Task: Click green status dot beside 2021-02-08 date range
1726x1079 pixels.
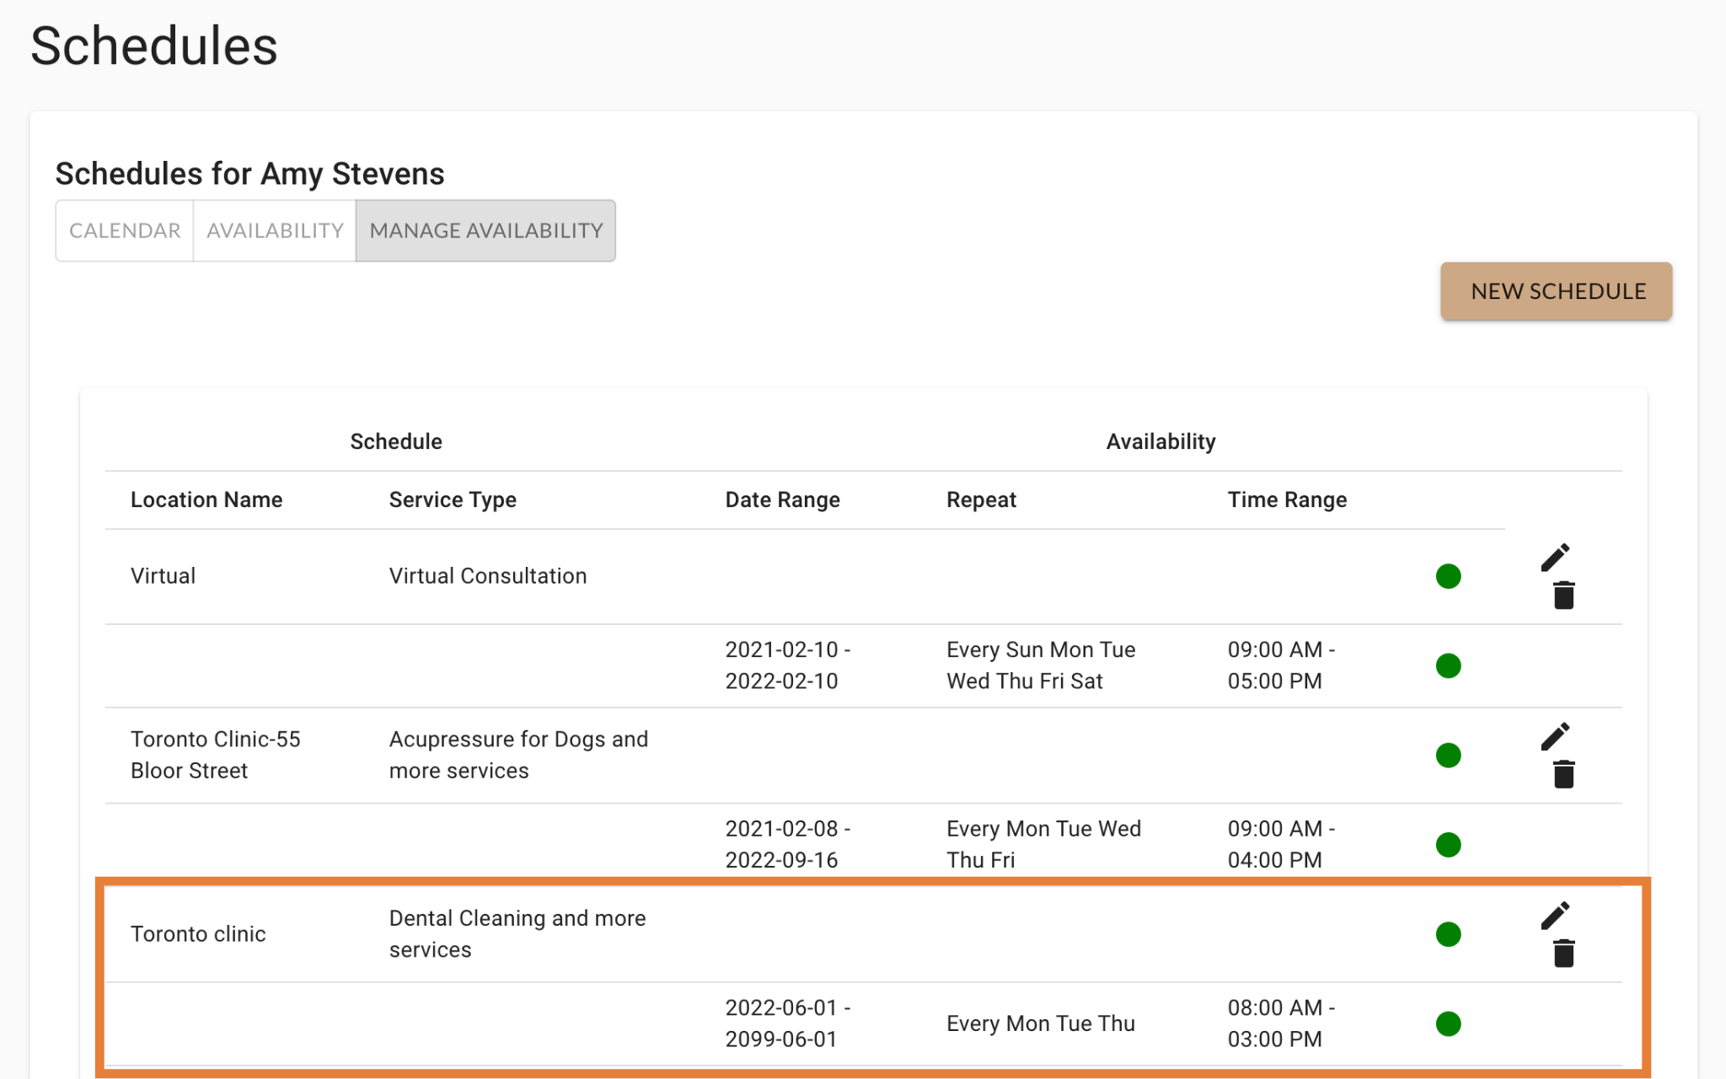Action: (x=1448, y=844)
